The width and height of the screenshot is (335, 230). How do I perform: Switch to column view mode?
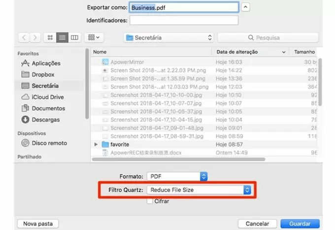(74, 37)
